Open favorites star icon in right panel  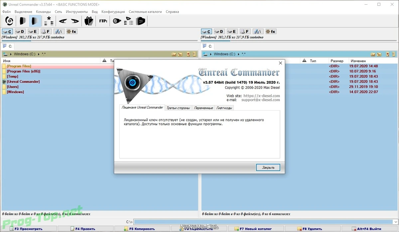click(387, 54)
